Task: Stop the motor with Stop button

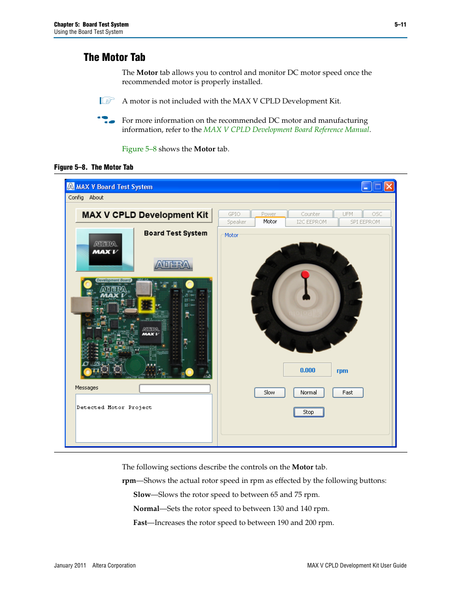Action: click(x=309, y=412)
